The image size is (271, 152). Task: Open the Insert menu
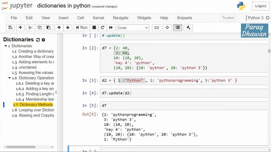click(64, 18)
